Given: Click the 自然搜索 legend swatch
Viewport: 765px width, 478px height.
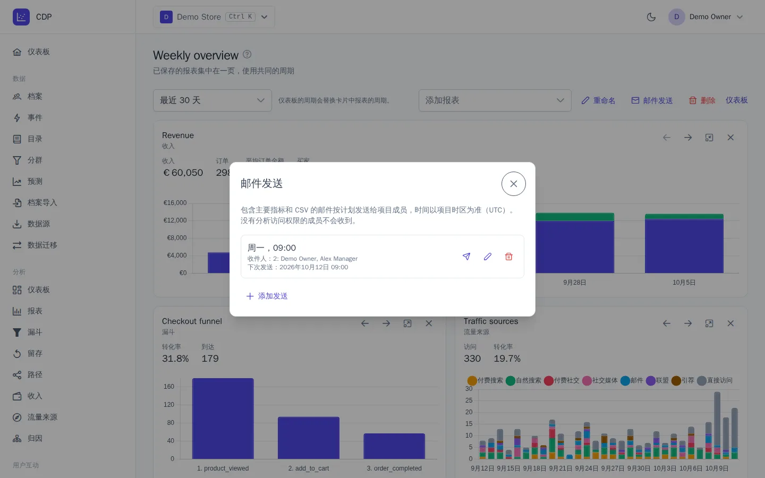Looking at the screenshot, I should pyautogui.click(x=511, y=380).
